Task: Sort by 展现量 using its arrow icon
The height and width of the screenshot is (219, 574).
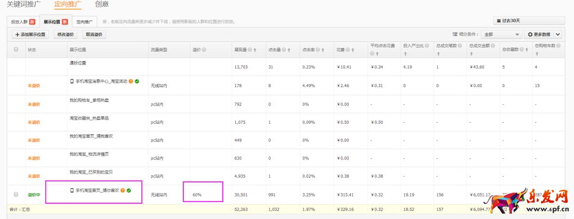Action: 255,50
